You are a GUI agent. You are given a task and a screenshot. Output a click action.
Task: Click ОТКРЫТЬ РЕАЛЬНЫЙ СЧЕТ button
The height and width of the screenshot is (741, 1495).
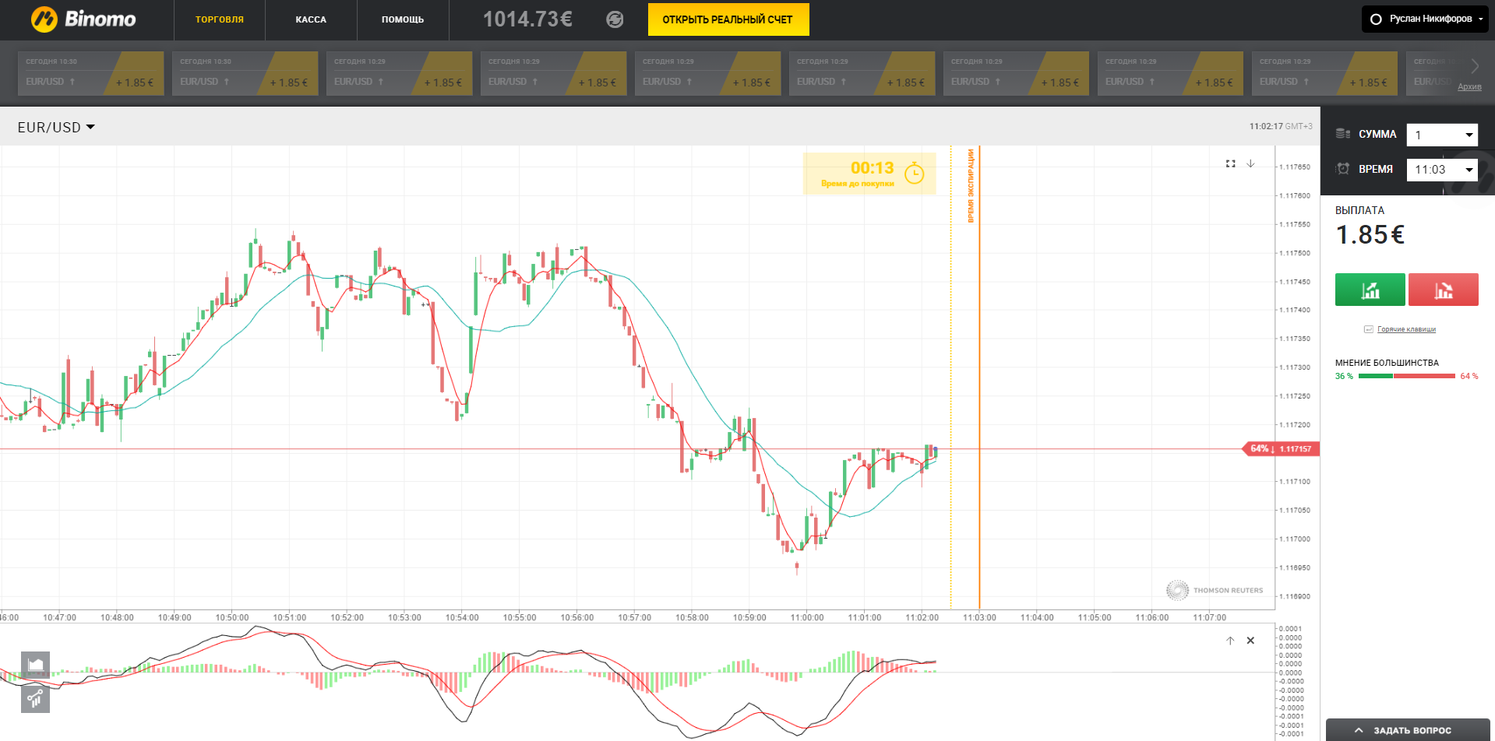[x=728, y=19]
